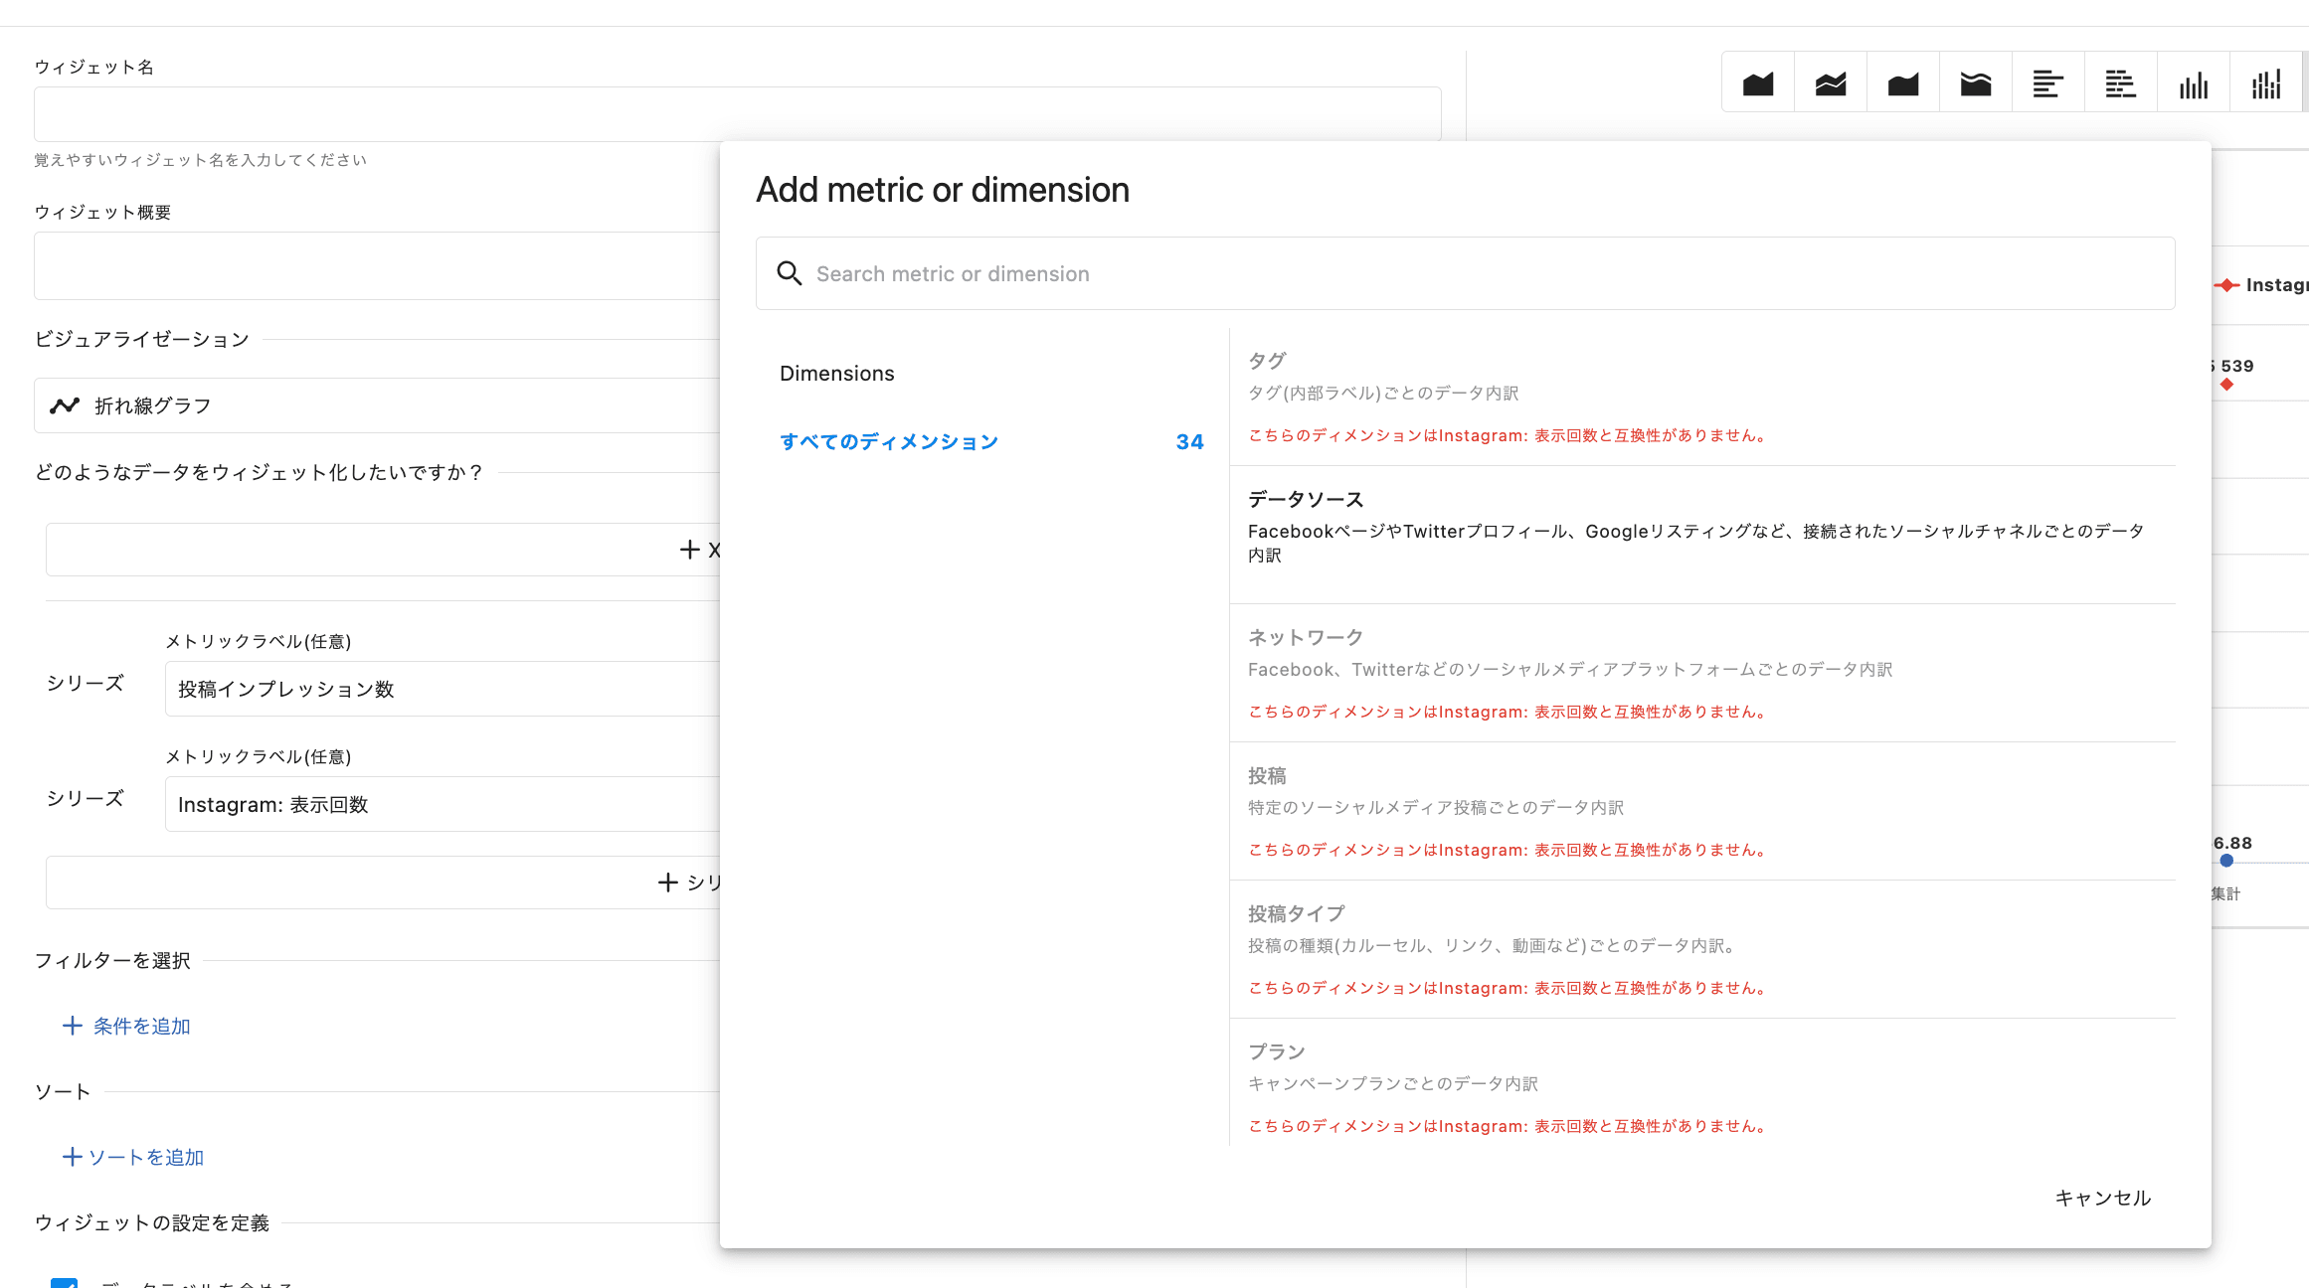Viewport: 2309px width, 1288px height.
Task: Click the 条件を追加 link
Action: (x=127, y=1026)
